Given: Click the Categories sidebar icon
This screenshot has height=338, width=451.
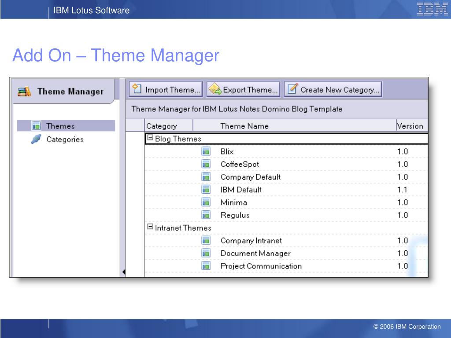Looking at the screenshot, I should tap(36, 139).
